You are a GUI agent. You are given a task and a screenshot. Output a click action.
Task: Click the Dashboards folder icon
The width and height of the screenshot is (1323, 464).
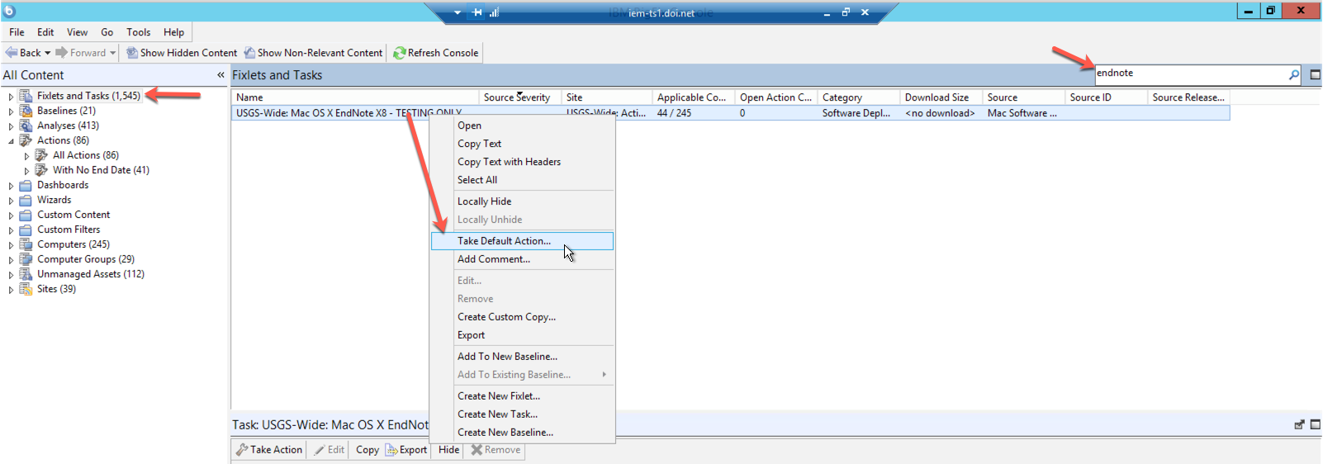pos(26,185)
